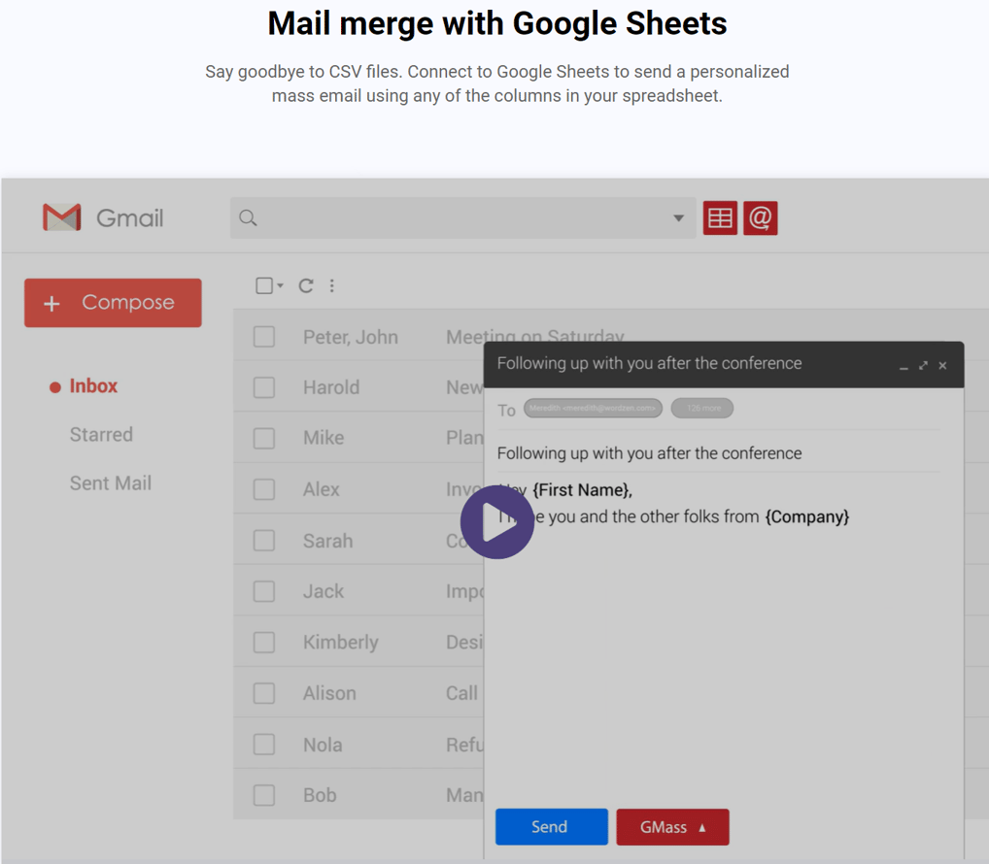The width and height of the screenshot is (989, 864).
Task: Check the Nola email checkbox
Action: (264, 745)
